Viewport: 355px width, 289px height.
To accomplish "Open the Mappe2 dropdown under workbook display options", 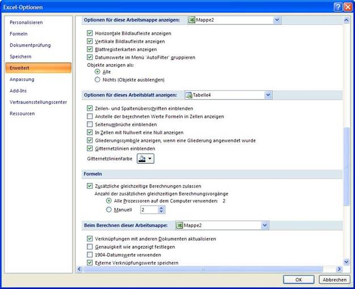I will 277,20.
